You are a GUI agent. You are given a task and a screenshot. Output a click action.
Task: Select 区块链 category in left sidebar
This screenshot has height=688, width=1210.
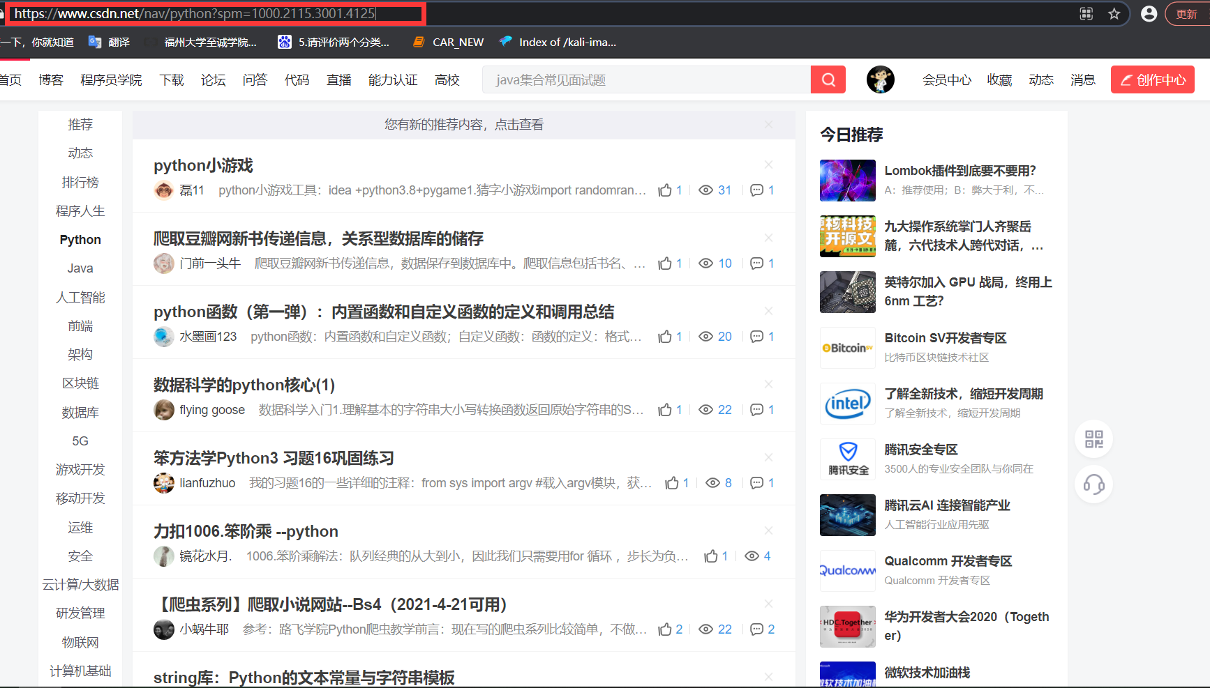pyautogui.click(x=80, y=383)
